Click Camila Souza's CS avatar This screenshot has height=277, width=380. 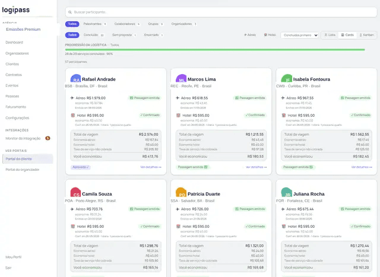coord(75,193)
